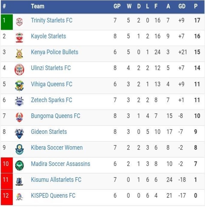Go to Madira Soccer Assassins team link
This screenshot has width=205, height=207.
pos(61,164)
